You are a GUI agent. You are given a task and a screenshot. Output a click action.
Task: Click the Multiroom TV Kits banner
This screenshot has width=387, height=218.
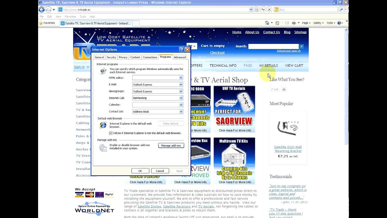(235, 161)
